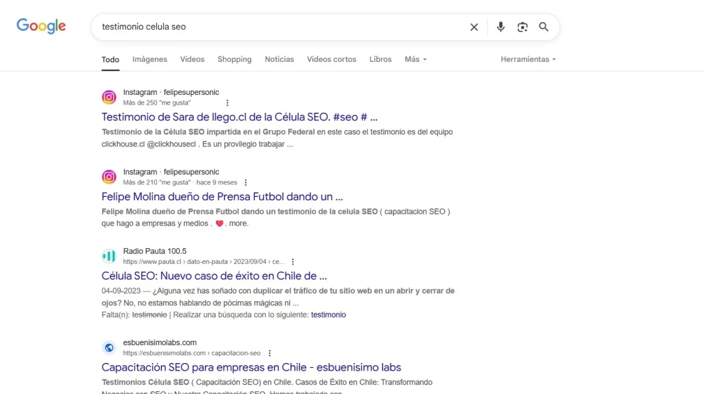Start voice search with the microphone icon
Viewport: 705px width, 394px height.
pyautogui.click(x=501, y=27)
